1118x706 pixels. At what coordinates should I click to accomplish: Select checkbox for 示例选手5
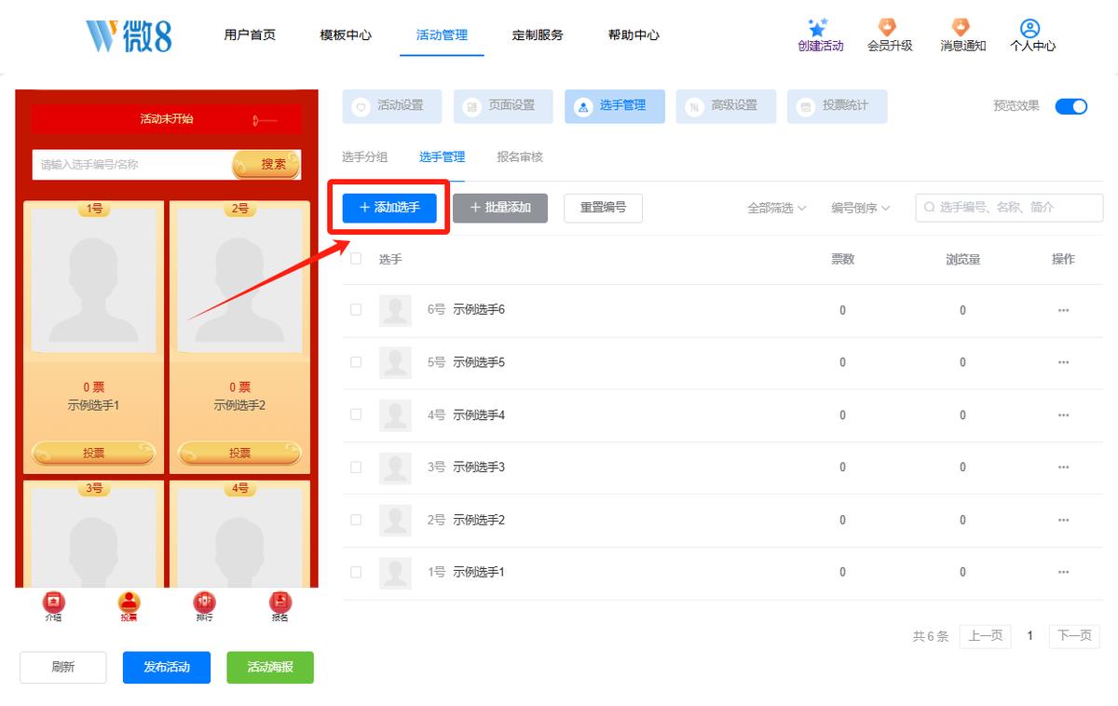(356, 362)
